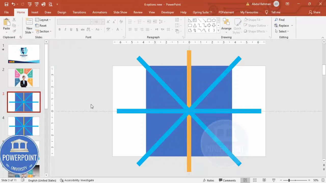Click the Paste clipboard icon
Image resolution: width=326 pixels, height=183 pixels.
[x=6, y=22]
